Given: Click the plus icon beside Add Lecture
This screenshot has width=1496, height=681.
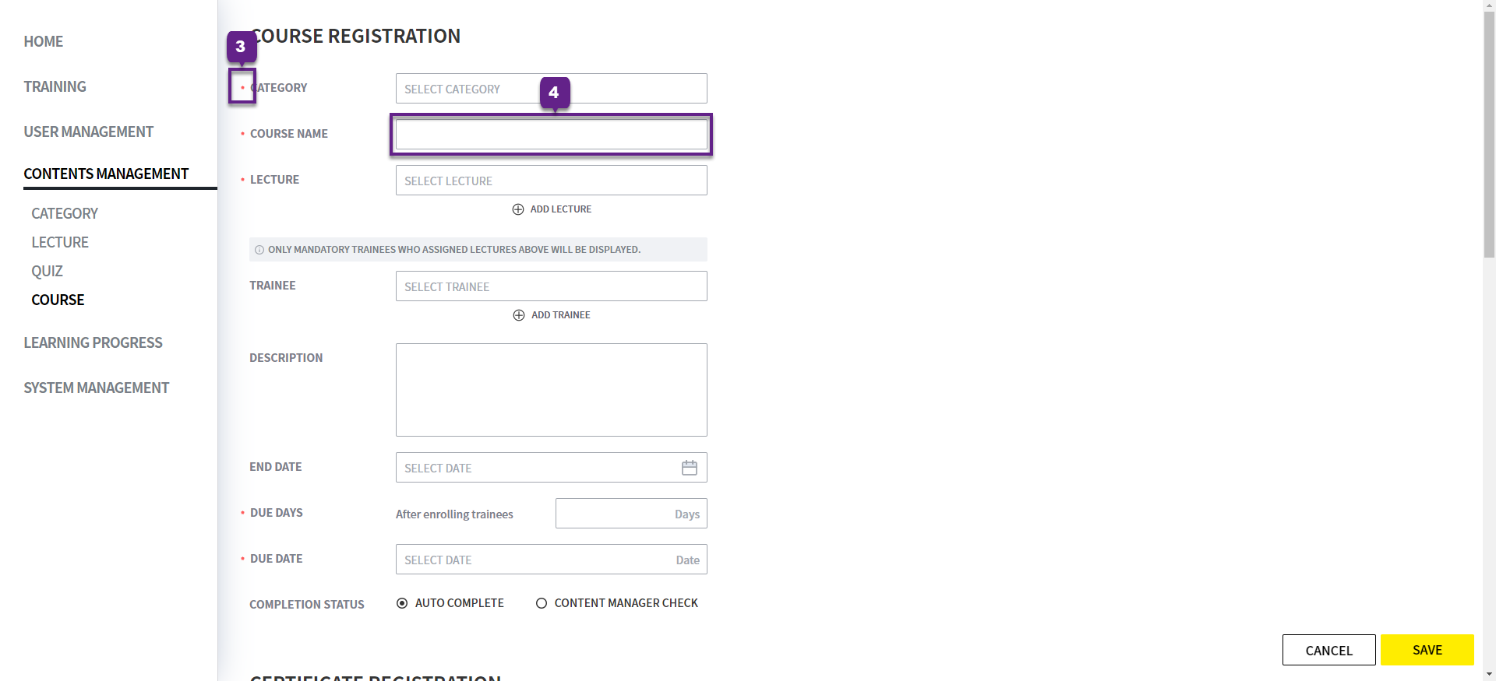Looking at the screenshot, I should coord(518,209).
